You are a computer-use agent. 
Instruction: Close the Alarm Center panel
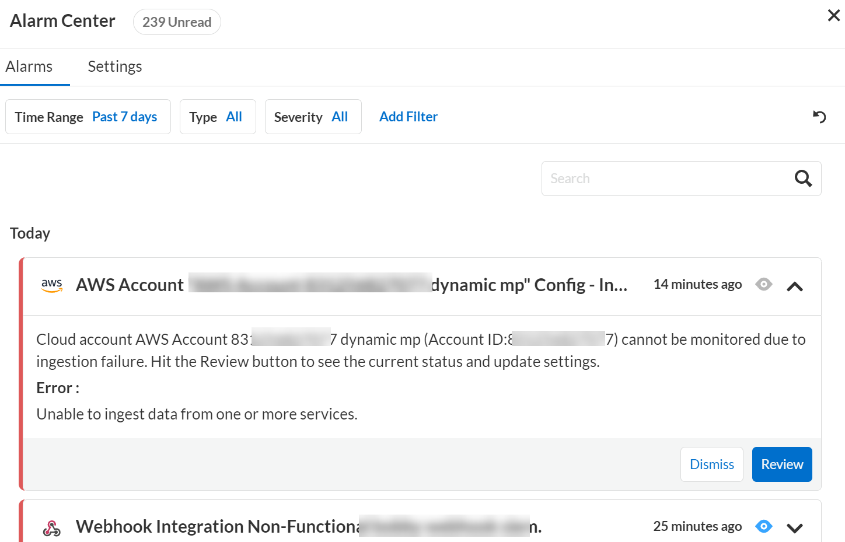(833, 16)
